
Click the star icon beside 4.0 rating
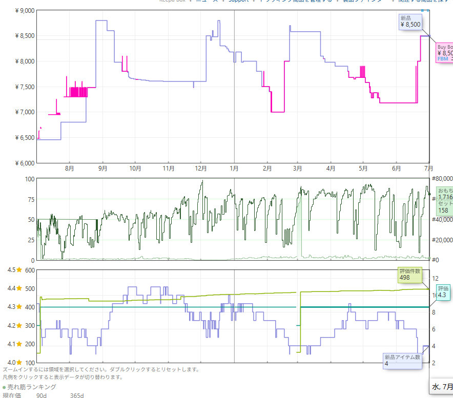[19, 362]
